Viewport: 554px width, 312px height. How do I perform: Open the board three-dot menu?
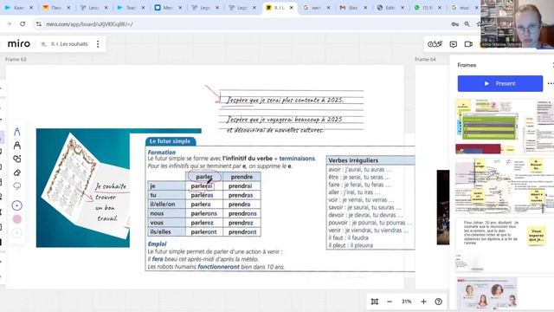pyautogui.click(x=98, y=44)
